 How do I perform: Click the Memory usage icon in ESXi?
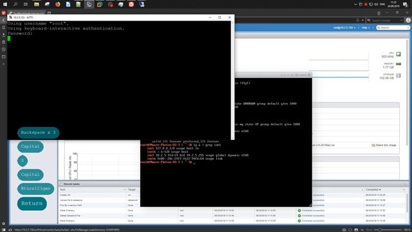pos(398,64)
